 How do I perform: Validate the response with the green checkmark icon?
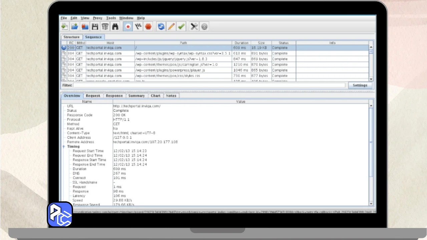coord(181,27)
